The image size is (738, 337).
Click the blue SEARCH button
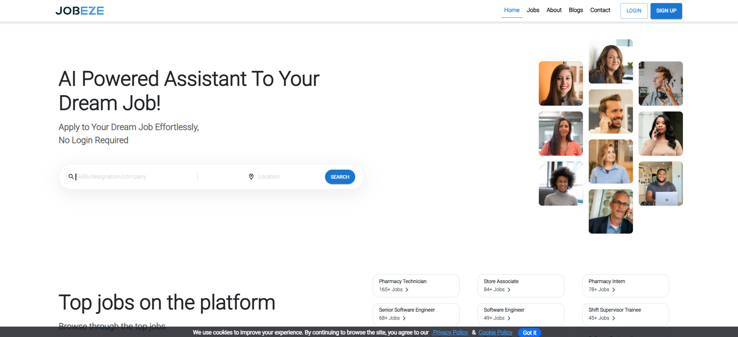(340, 177)
